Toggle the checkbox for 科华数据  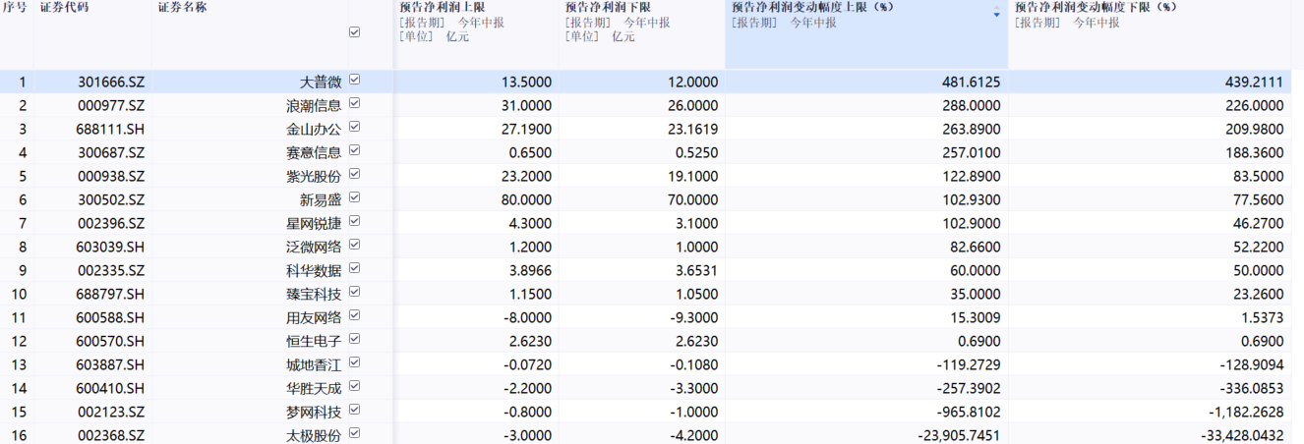(354, 268)
